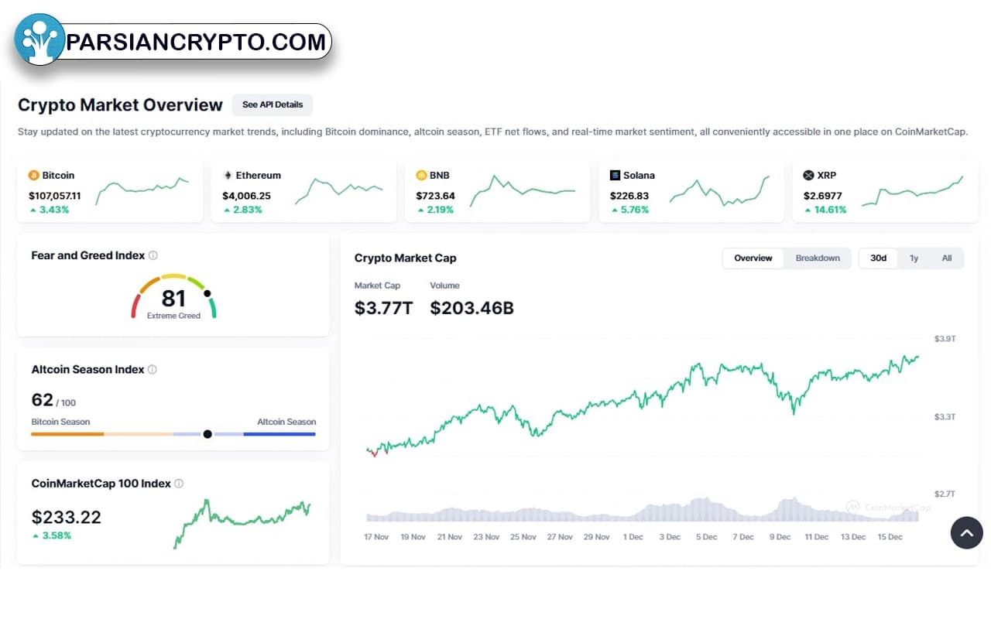
Task: Open the CoinMarketCap 100 Index sparkline chart
Action: (242, 524)
